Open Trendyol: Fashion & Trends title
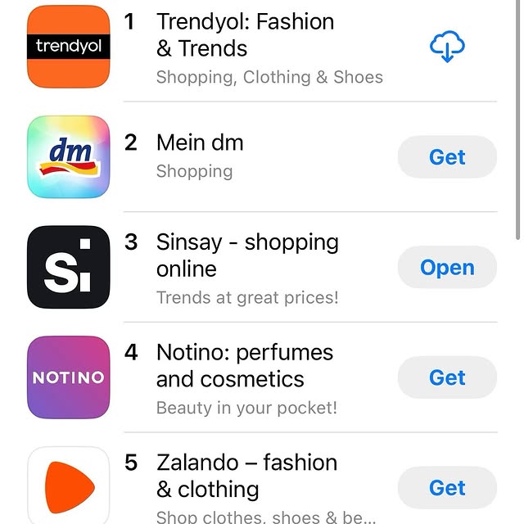Viewport: 524px width, 524px height. coord(245,34)
